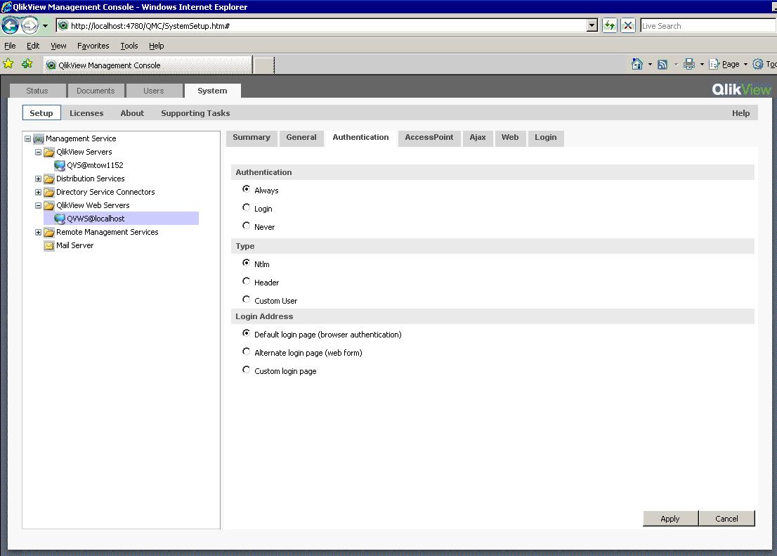The image size is (777, 556).
Task: Open the About section
Action: (132, 113)
